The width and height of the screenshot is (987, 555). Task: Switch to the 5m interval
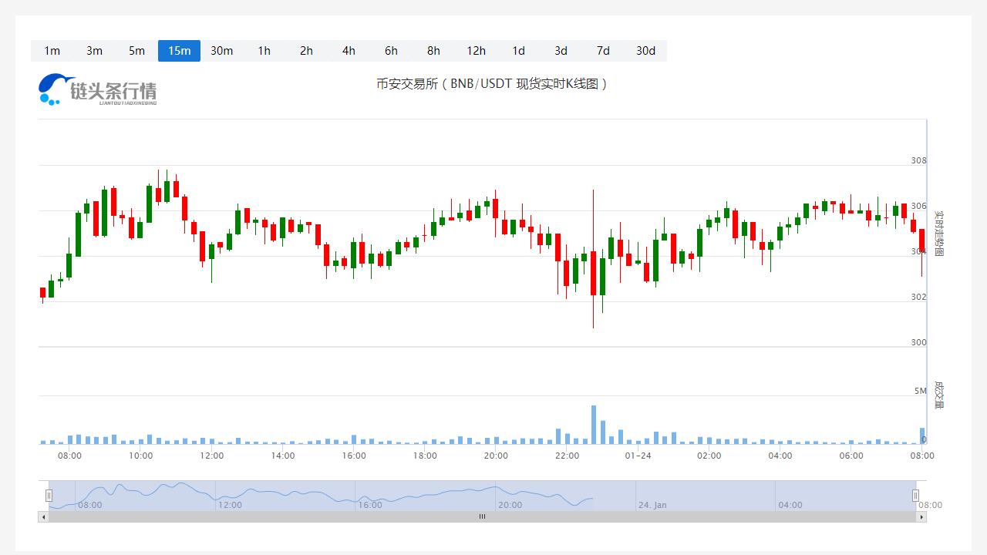coord(136,51)
